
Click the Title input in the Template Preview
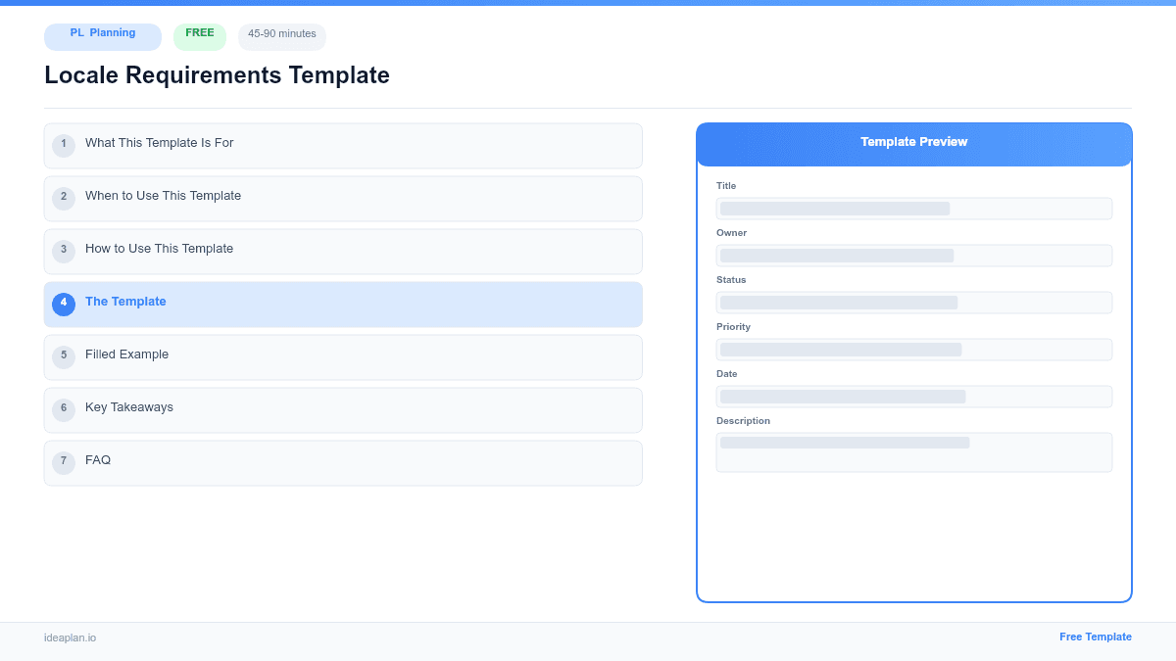click(x=913, y=208)
